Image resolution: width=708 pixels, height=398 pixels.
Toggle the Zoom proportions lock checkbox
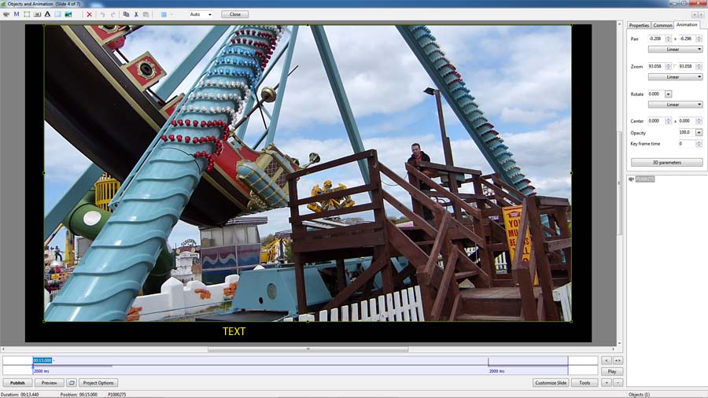pos(674,66)
